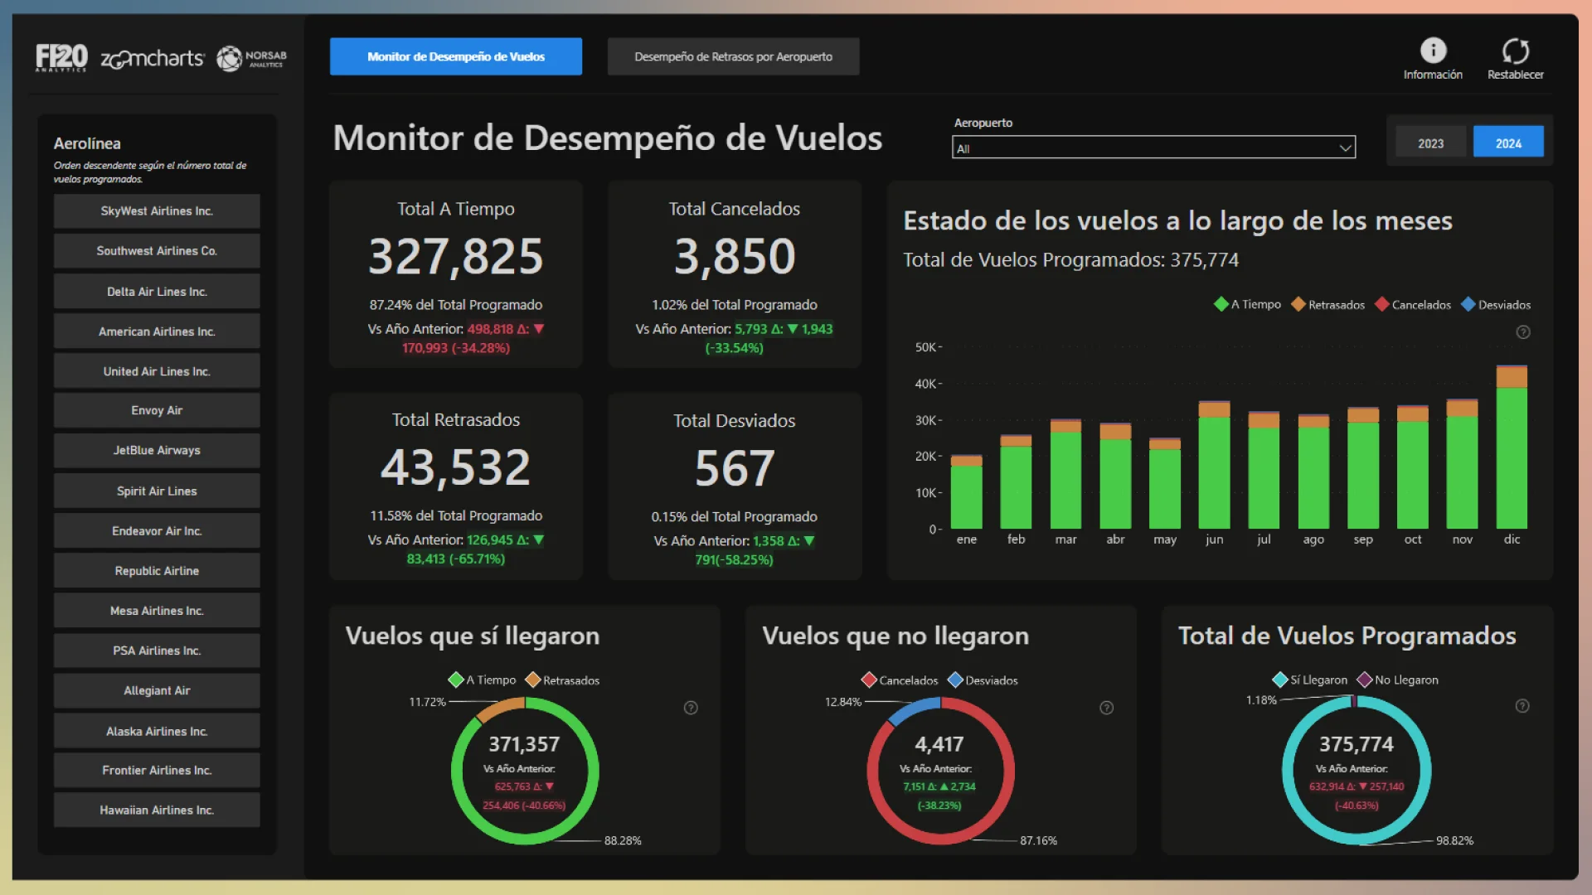
Task: Toggle Retrasados legend in monthly chart
Action: (x=1327, y=305)
